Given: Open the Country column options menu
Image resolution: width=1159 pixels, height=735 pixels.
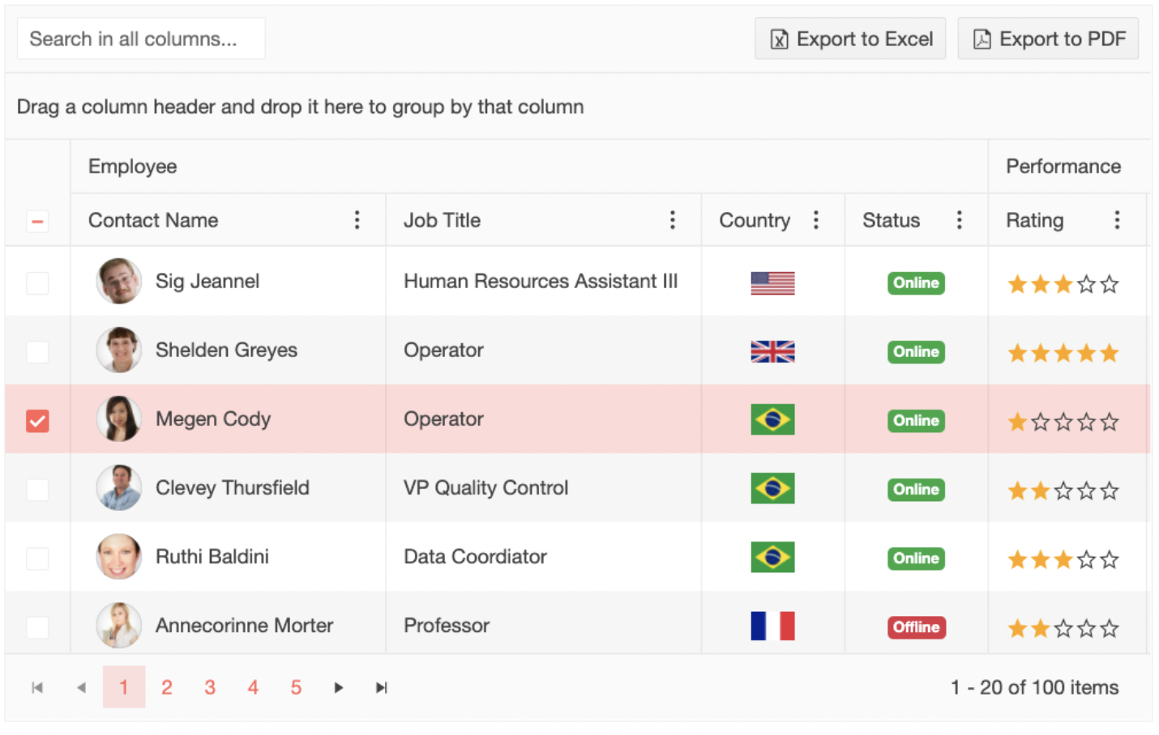Looking at the screenshot, I should click(x=815, y=220).
